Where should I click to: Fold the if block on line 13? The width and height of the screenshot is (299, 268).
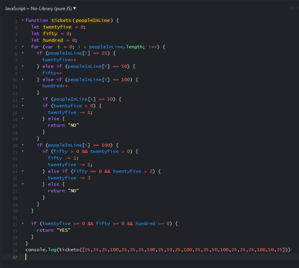coord(23,99)
